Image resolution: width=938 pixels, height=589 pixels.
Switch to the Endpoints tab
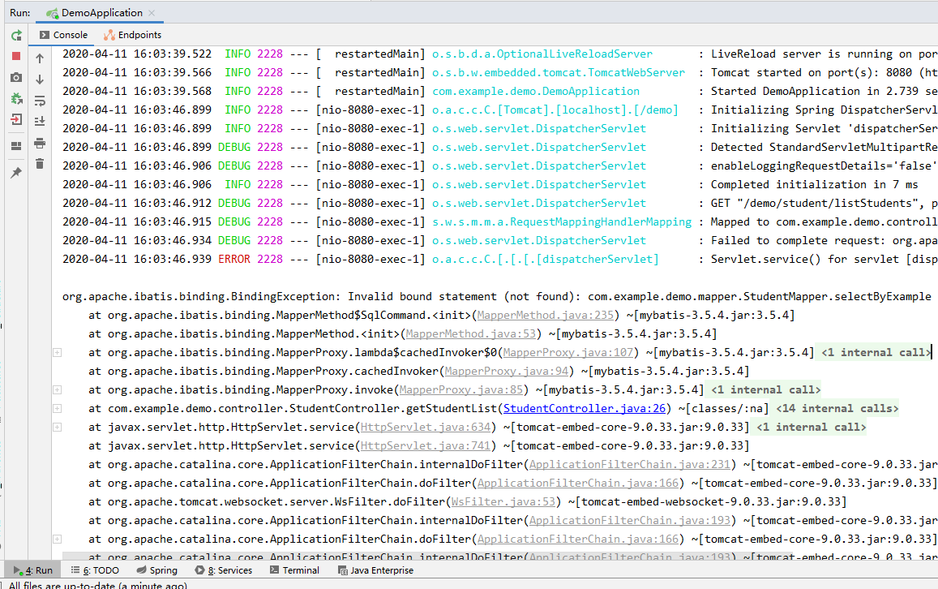coord(133,35)
